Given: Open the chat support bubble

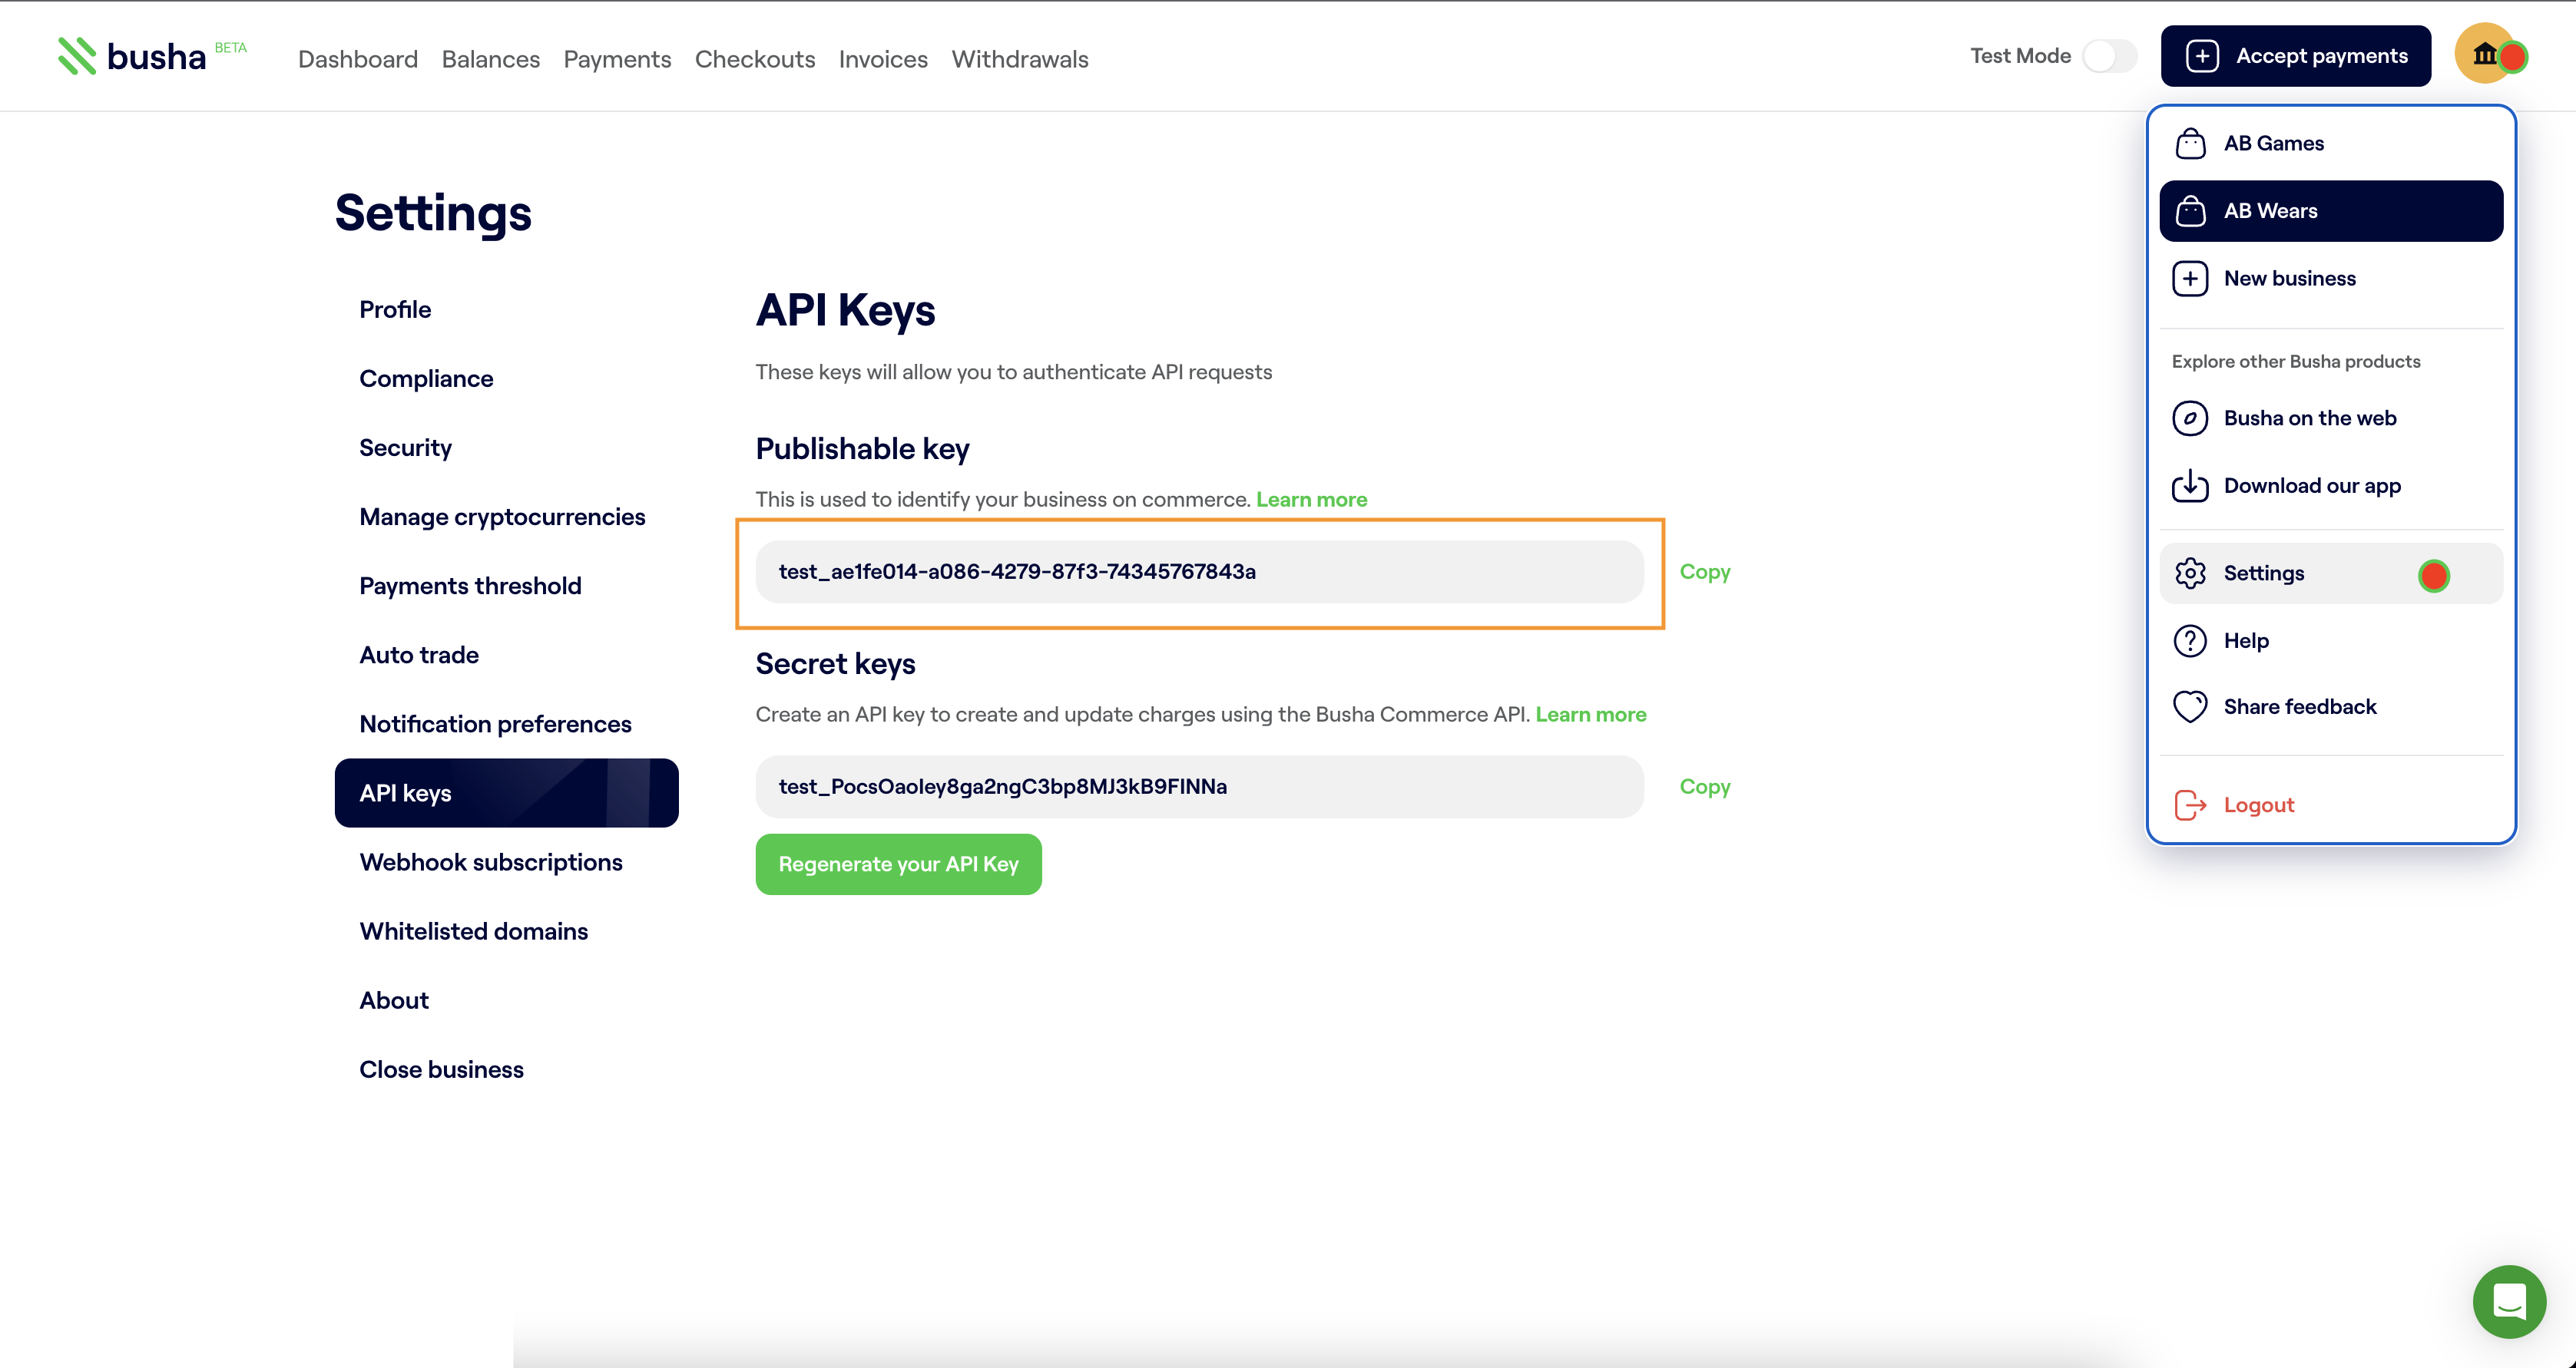Looking at the screenshot, I should (x=2509, y=1301).
